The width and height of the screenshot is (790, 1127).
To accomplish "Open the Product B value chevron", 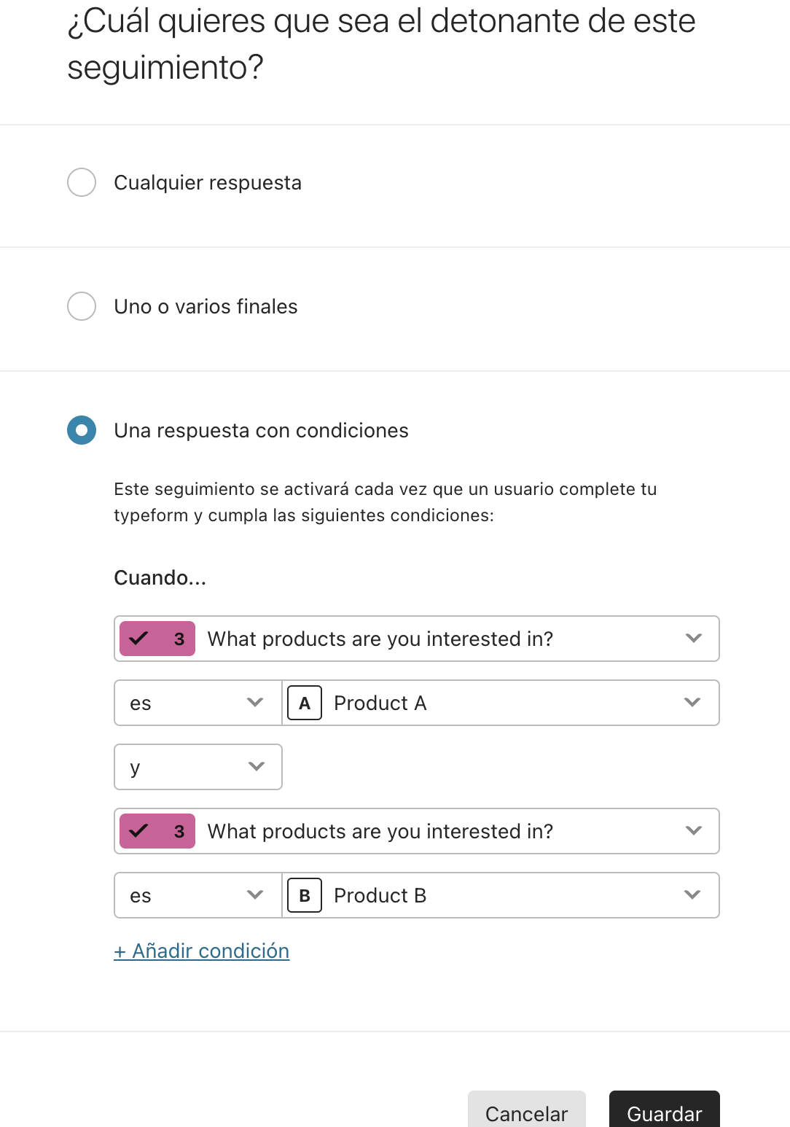I will pyautogui.click(x=692, y=895).
